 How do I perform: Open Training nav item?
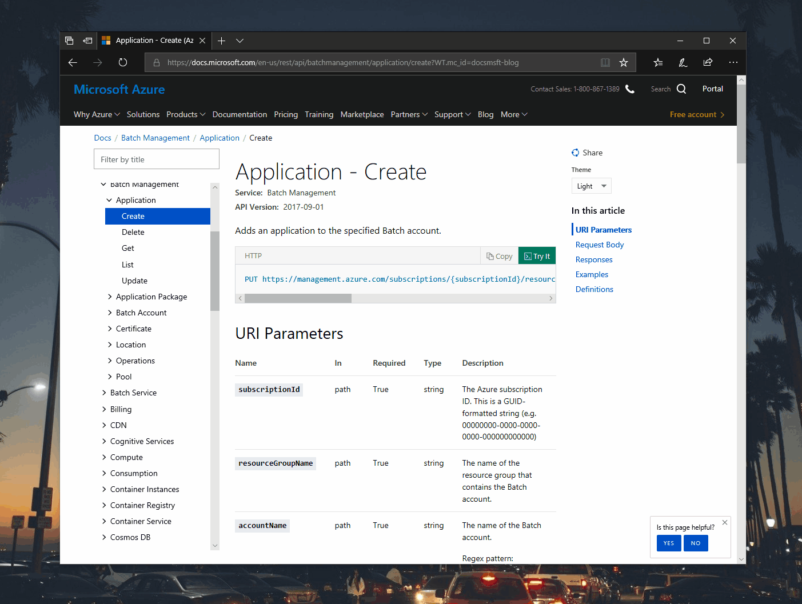tap(319, 115)
